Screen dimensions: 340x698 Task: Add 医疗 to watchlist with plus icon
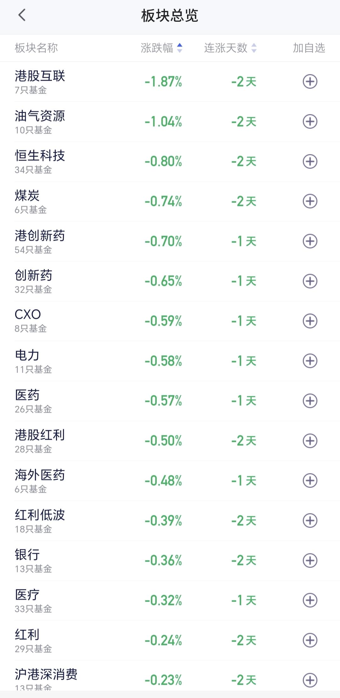[x=310, y=600]
